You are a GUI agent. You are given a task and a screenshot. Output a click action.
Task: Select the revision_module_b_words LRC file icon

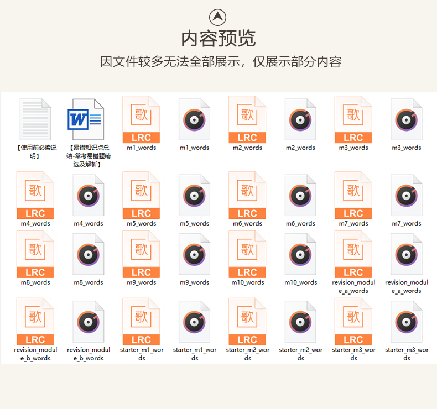click(x=35, y=322)
